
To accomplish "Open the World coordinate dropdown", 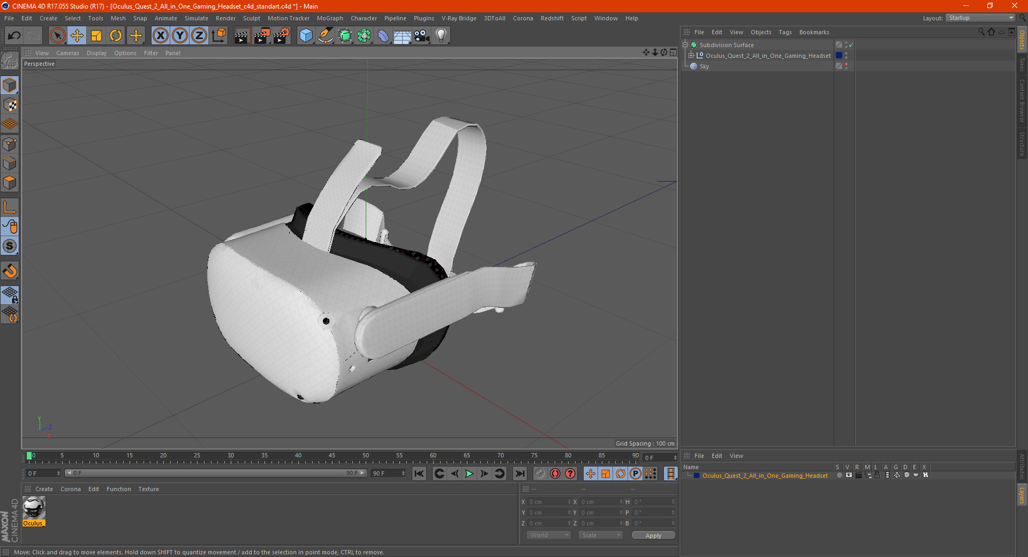I will 549,535.
